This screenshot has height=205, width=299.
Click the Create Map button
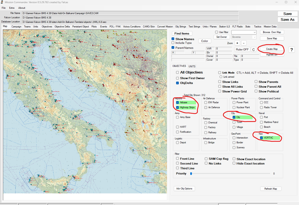272,49
